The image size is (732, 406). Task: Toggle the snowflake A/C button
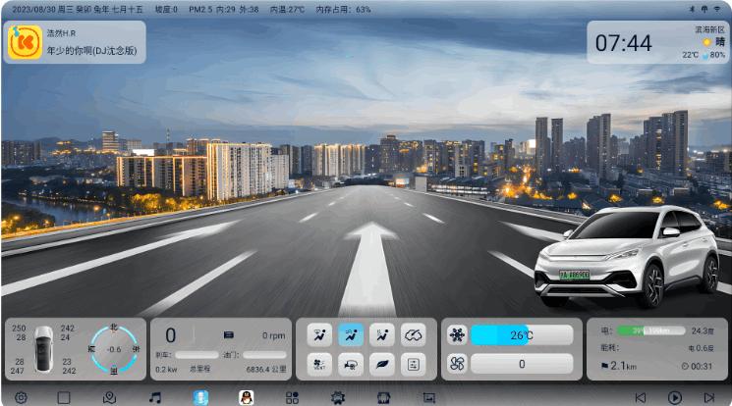click(x=457, y=334)
